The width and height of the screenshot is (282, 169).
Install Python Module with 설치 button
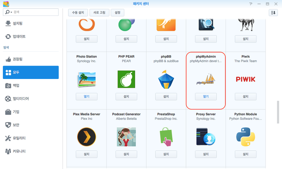coord(246,154)
